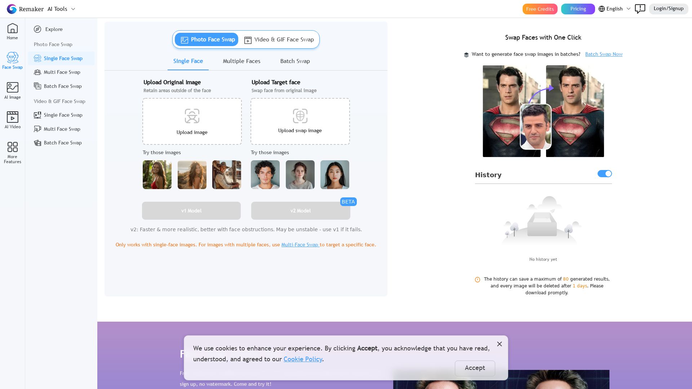Viewport: 692px width, 389px height.
Task: Switch to Video & GIF Face Swap mode
Action: click(x=279, y=40)
